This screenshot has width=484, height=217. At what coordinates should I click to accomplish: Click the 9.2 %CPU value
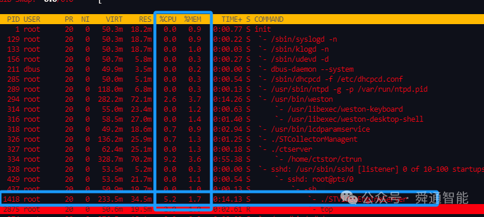point(170,159)
